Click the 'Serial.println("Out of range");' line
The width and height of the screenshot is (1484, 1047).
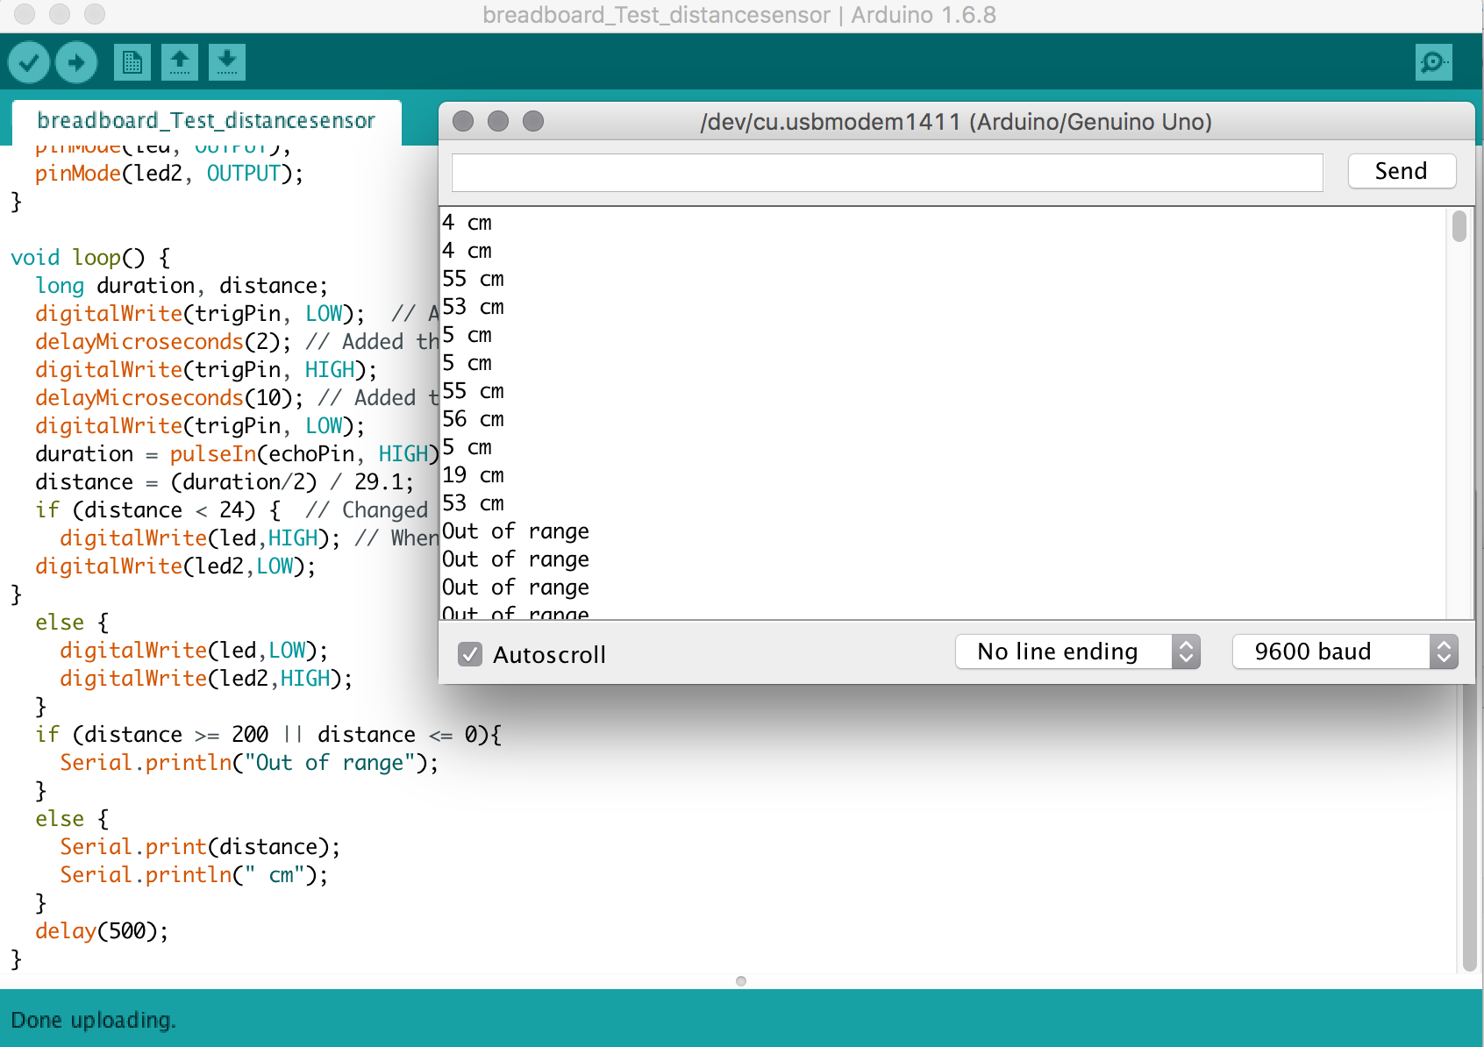click(x=249, y=763)
